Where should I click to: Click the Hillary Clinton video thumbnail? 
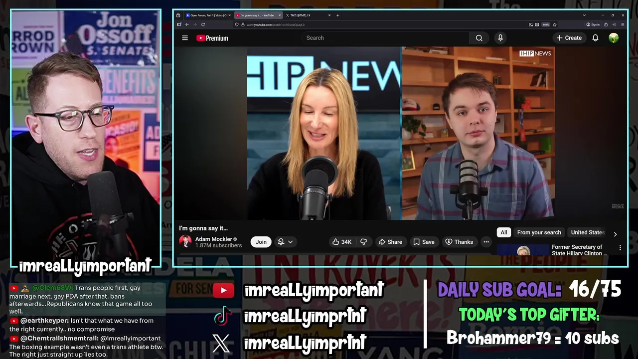pos(523,250)
